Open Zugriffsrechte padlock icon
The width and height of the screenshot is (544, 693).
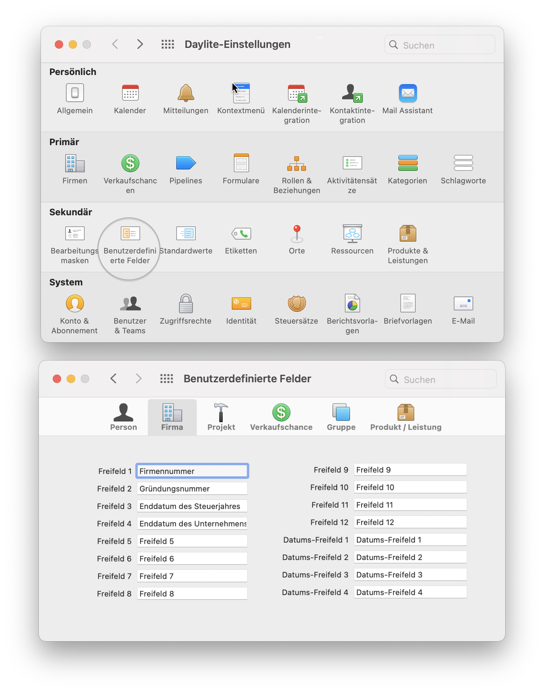click(x=186, y=304)
